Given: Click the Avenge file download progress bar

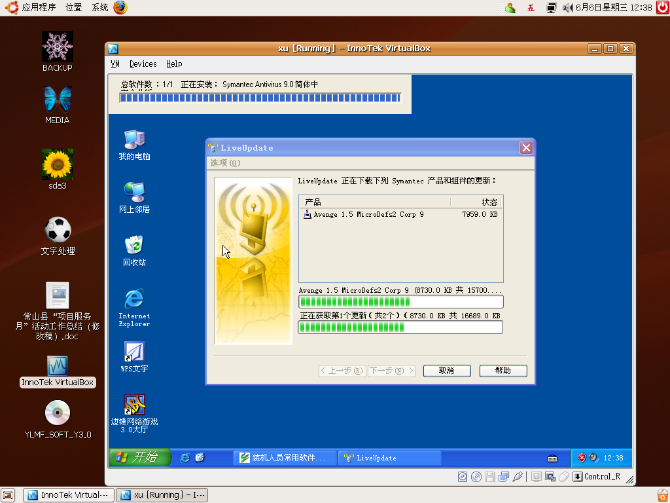Looking at the screenshot, I should 401,302.
